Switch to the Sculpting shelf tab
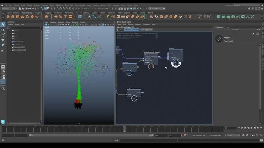 pyautogui.click(x=39, y=13)
